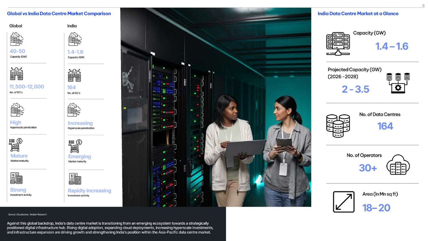
Task: Click the paragraph starting 'Against this global backdrop'
Action: 110,228
